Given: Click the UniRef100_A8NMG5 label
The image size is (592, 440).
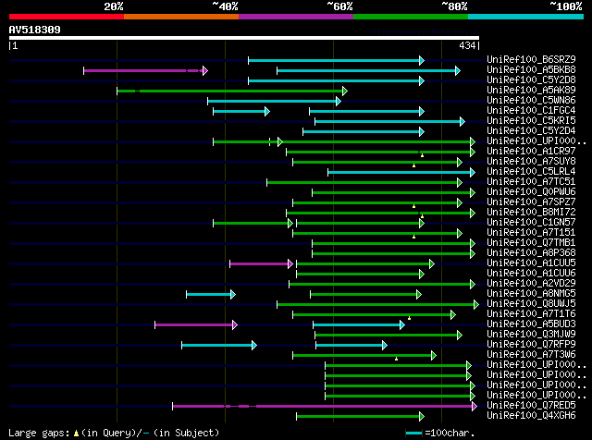Looking at the screenshot, I should click(531, 294).
